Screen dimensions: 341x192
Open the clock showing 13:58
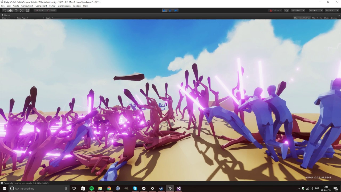(x=326, y=188)
